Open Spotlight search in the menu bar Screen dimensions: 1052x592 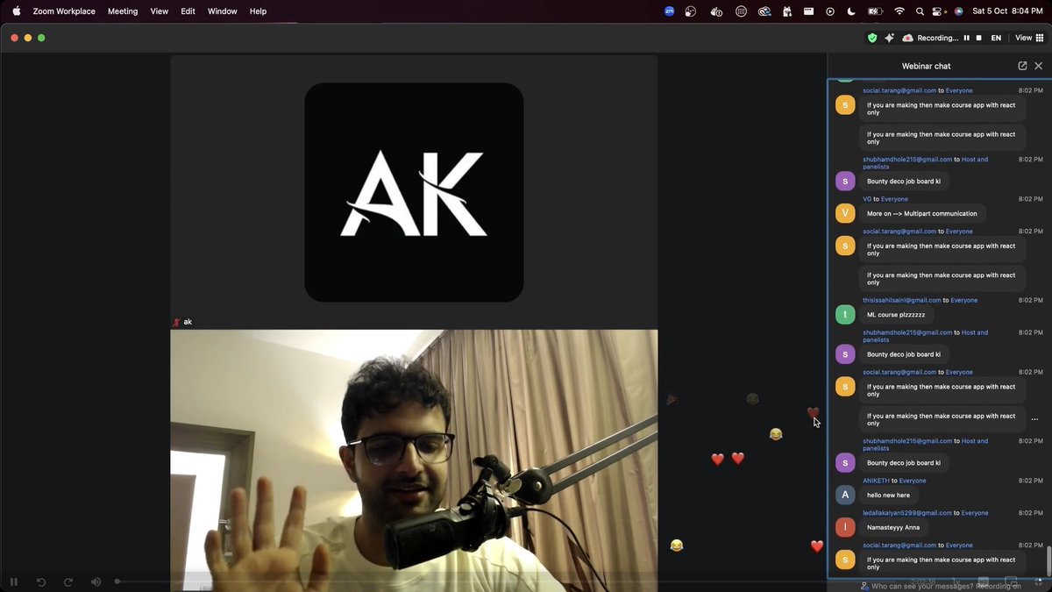click(920, 11)
